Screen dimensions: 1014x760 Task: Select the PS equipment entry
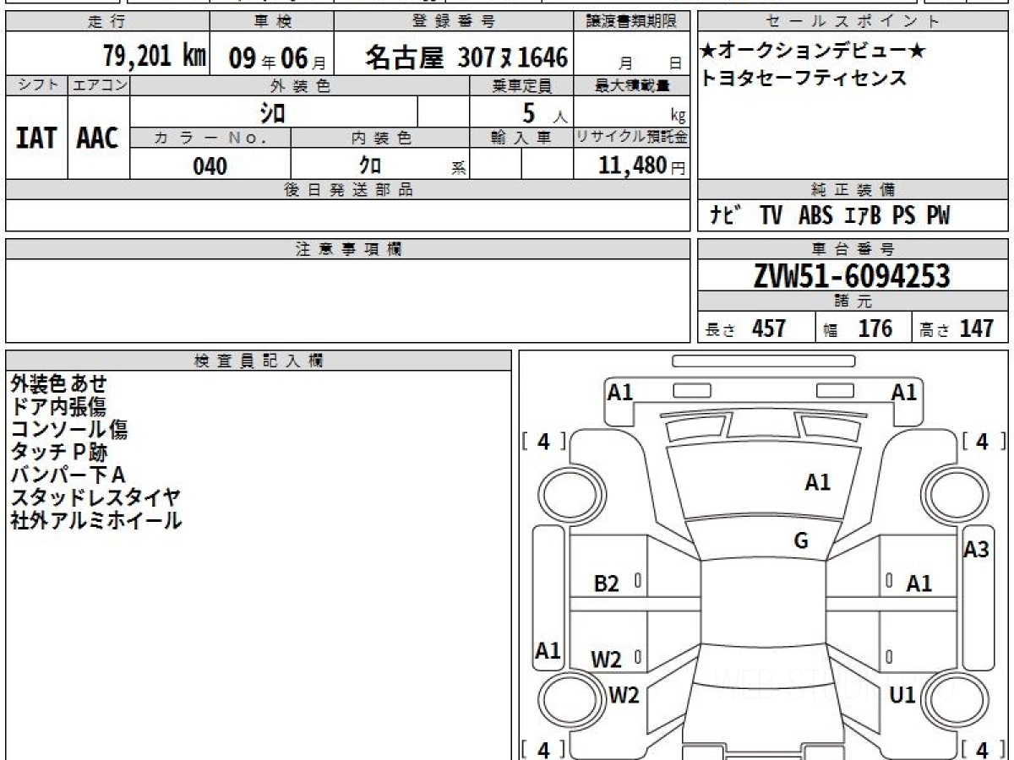903,216
